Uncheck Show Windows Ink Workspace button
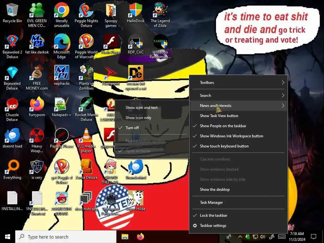The width and height of the screenshot is (324, 243). coord(239,136)
